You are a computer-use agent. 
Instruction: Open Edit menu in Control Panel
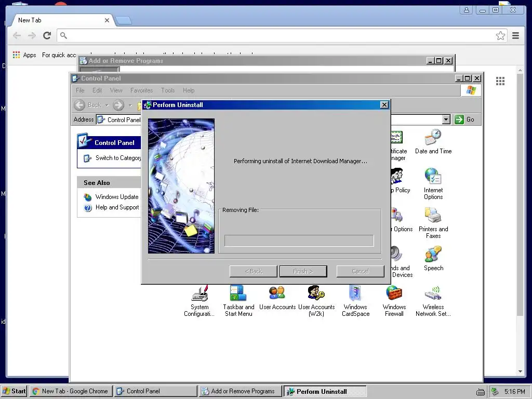[97, 90]
